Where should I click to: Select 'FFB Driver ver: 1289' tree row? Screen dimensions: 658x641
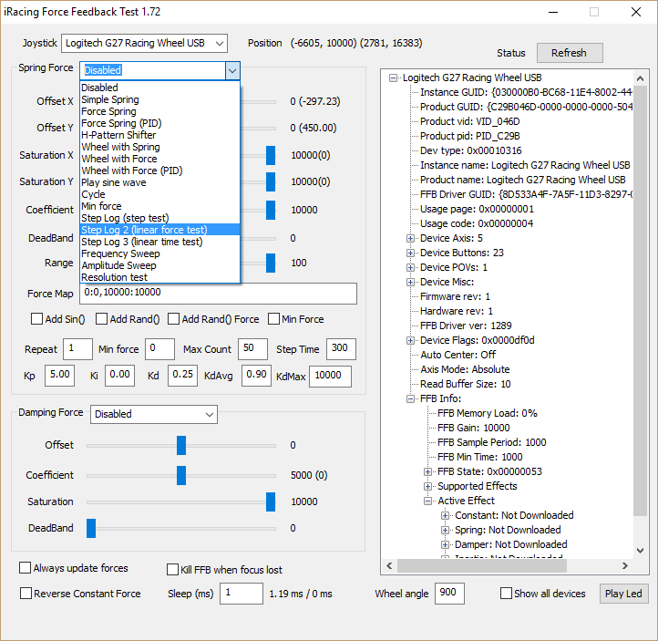click(466, 326)
